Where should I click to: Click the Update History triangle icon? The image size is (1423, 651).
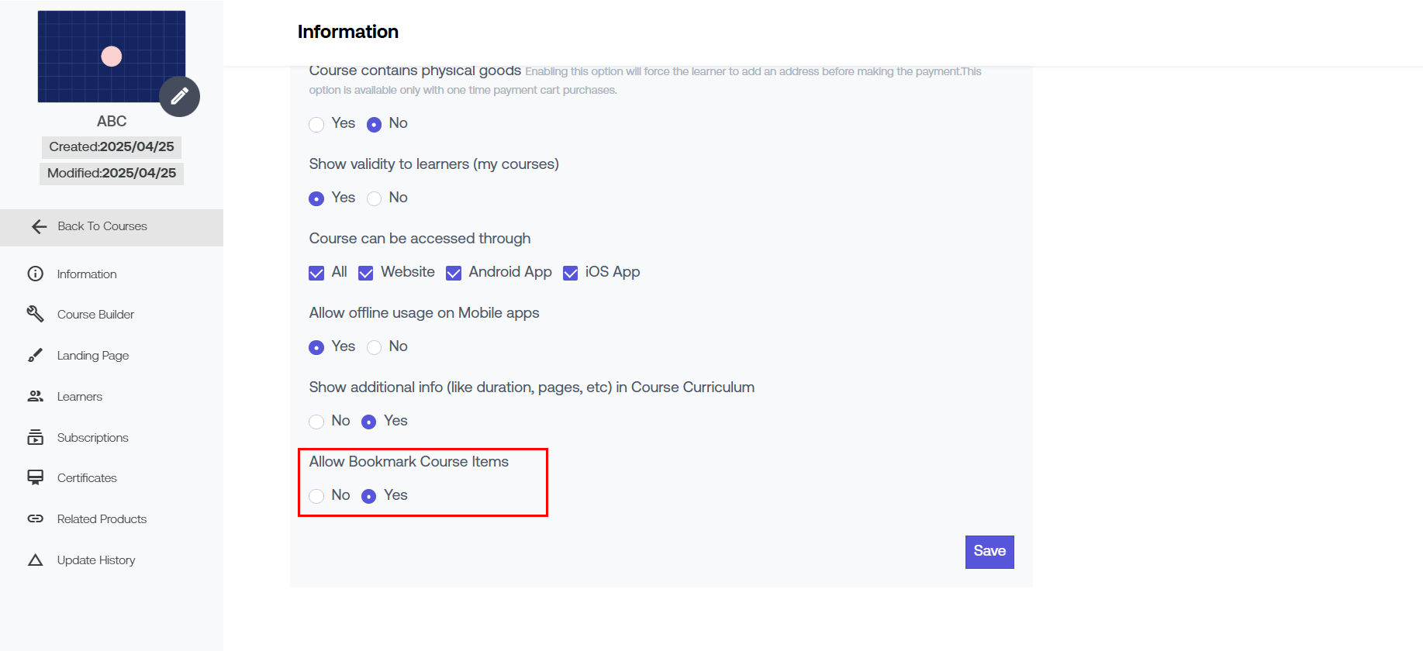[36, 560]
